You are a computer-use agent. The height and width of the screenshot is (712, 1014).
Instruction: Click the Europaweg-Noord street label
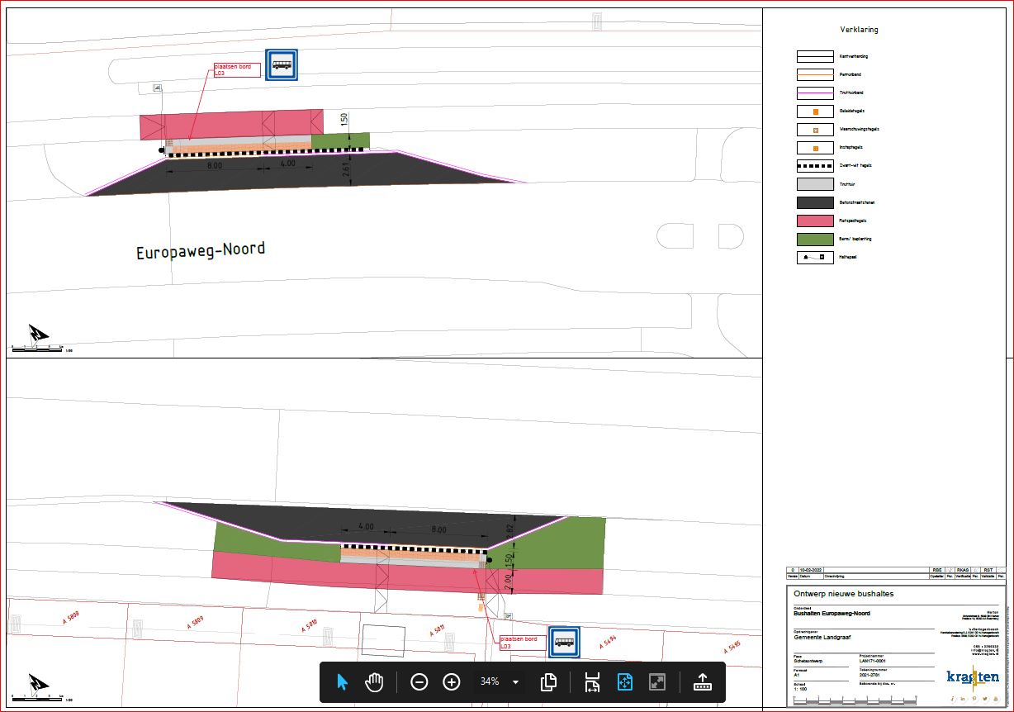coord(201,250)
